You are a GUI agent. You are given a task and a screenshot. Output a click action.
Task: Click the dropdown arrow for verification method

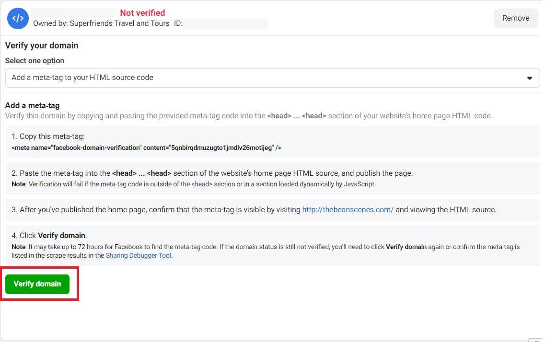(x=529, y=78)
